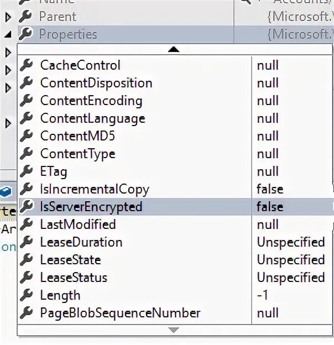Select the ContentEncoding property row
Viewport: 334px width, 345px height.
click(x=91, y=101)
